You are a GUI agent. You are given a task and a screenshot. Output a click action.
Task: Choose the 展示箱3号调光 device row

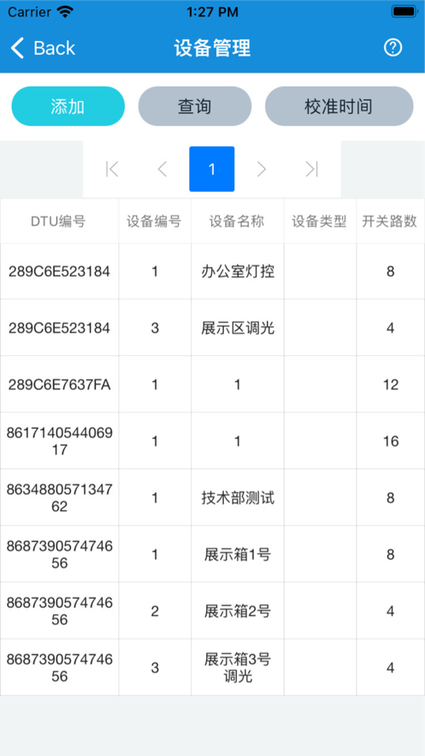click(x=212, y=668)
